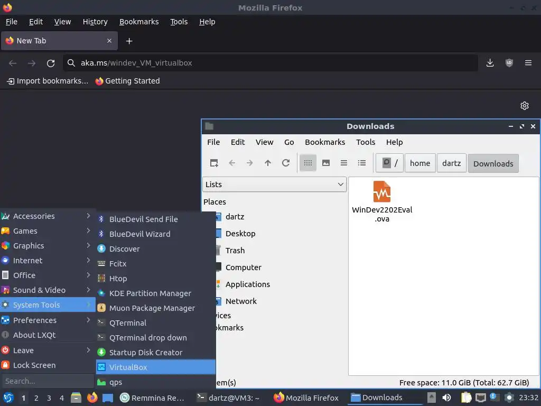Focus the application menu Search field
The height and width of the screenshot is (406, 541).
coord(48,381)
